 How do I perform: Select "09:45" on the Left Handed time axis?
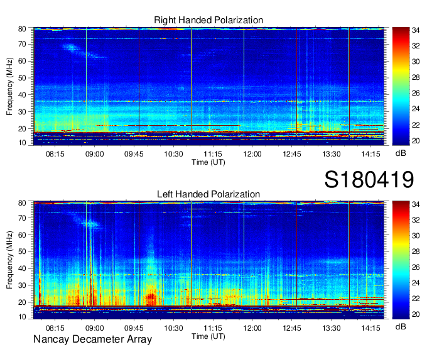[134, 328]
